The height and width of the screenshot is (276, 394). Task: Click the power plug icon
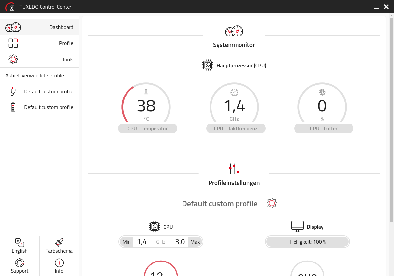(x=13, y=91)
